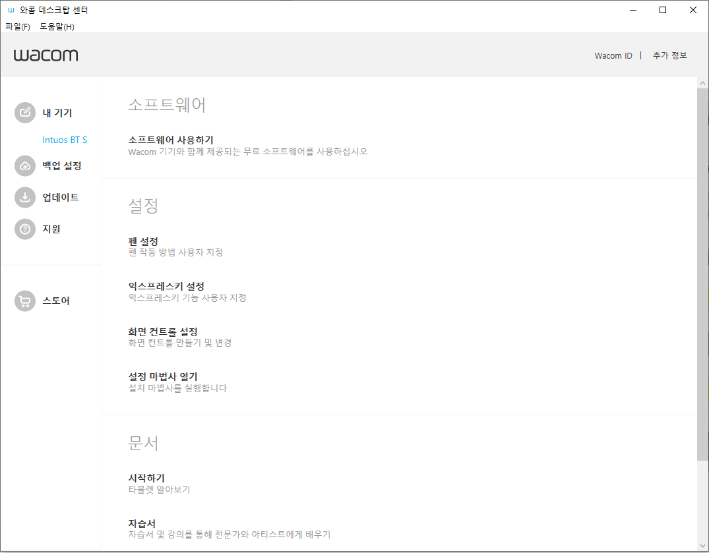709x553 pixels.
Task: Click the update download icon
Action: click(25, 198)
